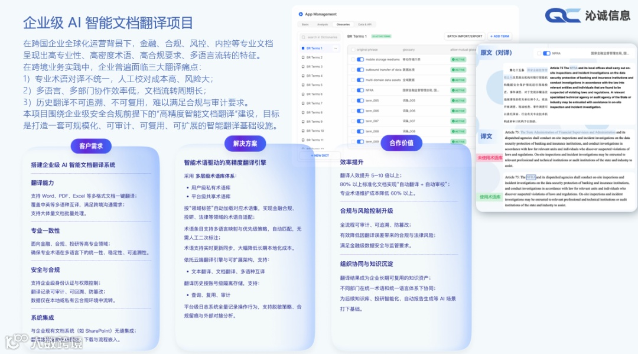This screenshot has width=638, height=354.
Task: Toggle the NFRA switch in the terms table
Action: 360,90
